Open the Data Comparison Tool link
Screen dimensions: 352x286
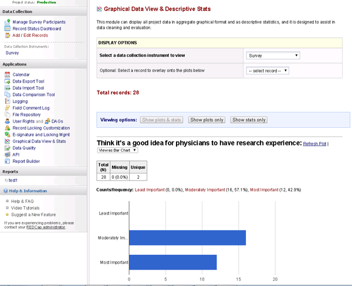click(x=33, y=94)
